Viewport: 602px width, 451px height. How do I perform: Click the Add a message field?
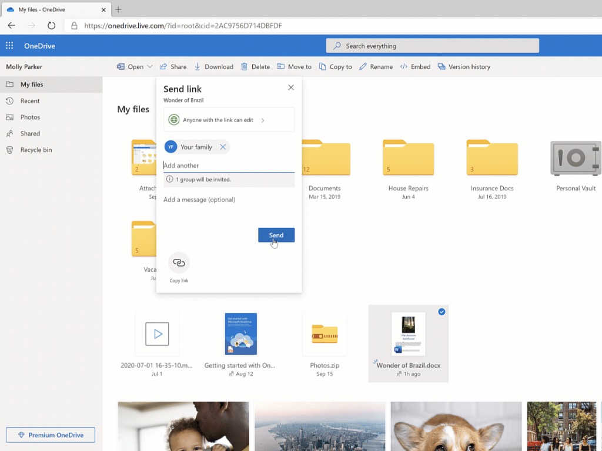click(x=229, y=200)
